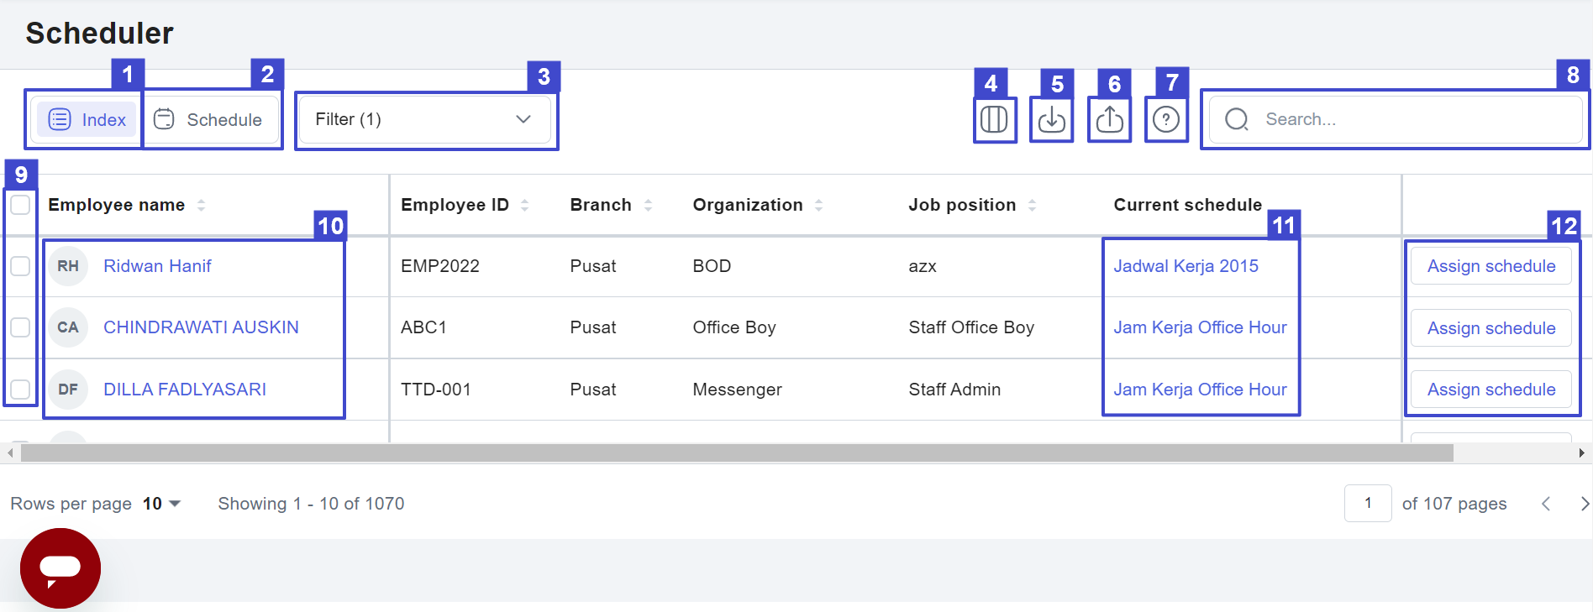Click the Showing 1 - 10 of 1070 text
Image resolution: width=1593 pixels, height=612 pixels.
coord(311,504)
